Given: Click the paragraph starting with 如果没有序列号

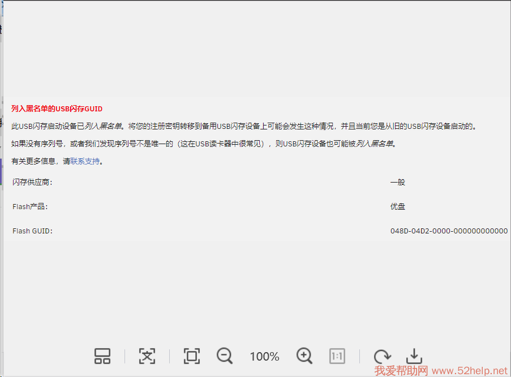Looking at the screenshot, I should (x=204, y=144).
